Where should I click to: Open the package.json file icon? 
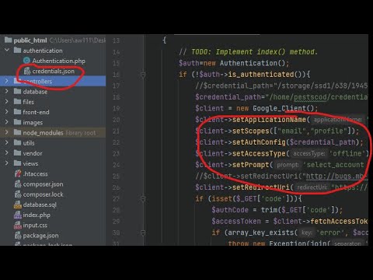click(x=18, y=236)
